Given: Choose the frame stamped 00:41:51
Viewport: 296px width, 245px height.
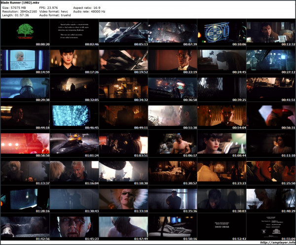Looking at the screenshot, I should (x=271, y=88).
